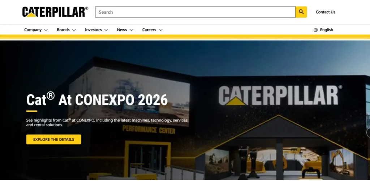Expand the Company menu chevron

pyautogui.click(x=46, y=30)
